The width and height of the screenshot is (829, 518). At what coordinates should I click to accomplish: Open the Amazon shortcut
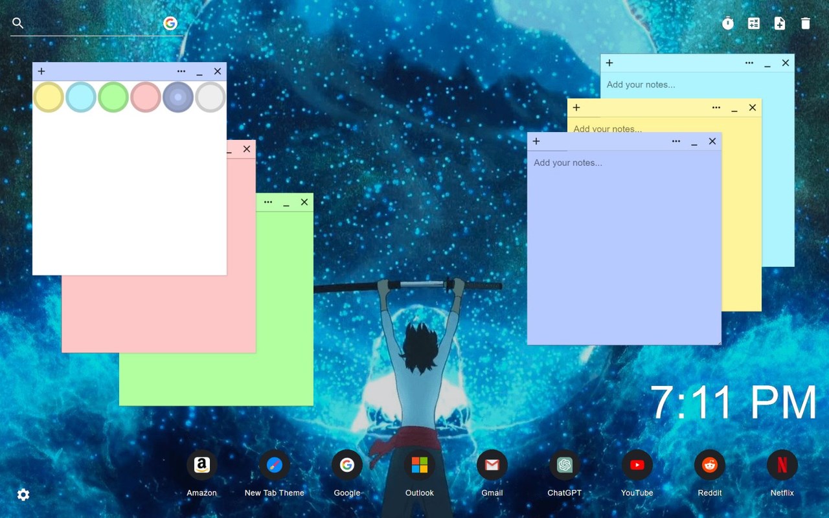tap(201, 465)
